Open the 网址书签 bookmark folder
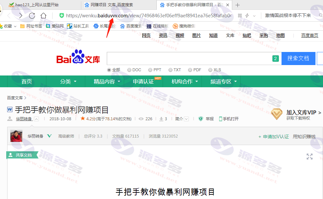 pyautogui.click(x=31, y=26)
